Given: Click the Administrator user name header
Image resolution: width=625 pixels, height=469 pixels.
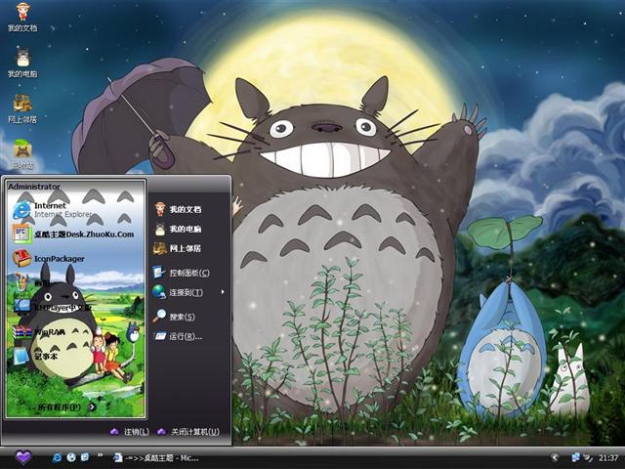Looking at the screenshot, I should pyautogui.click(x=34, y=187).
